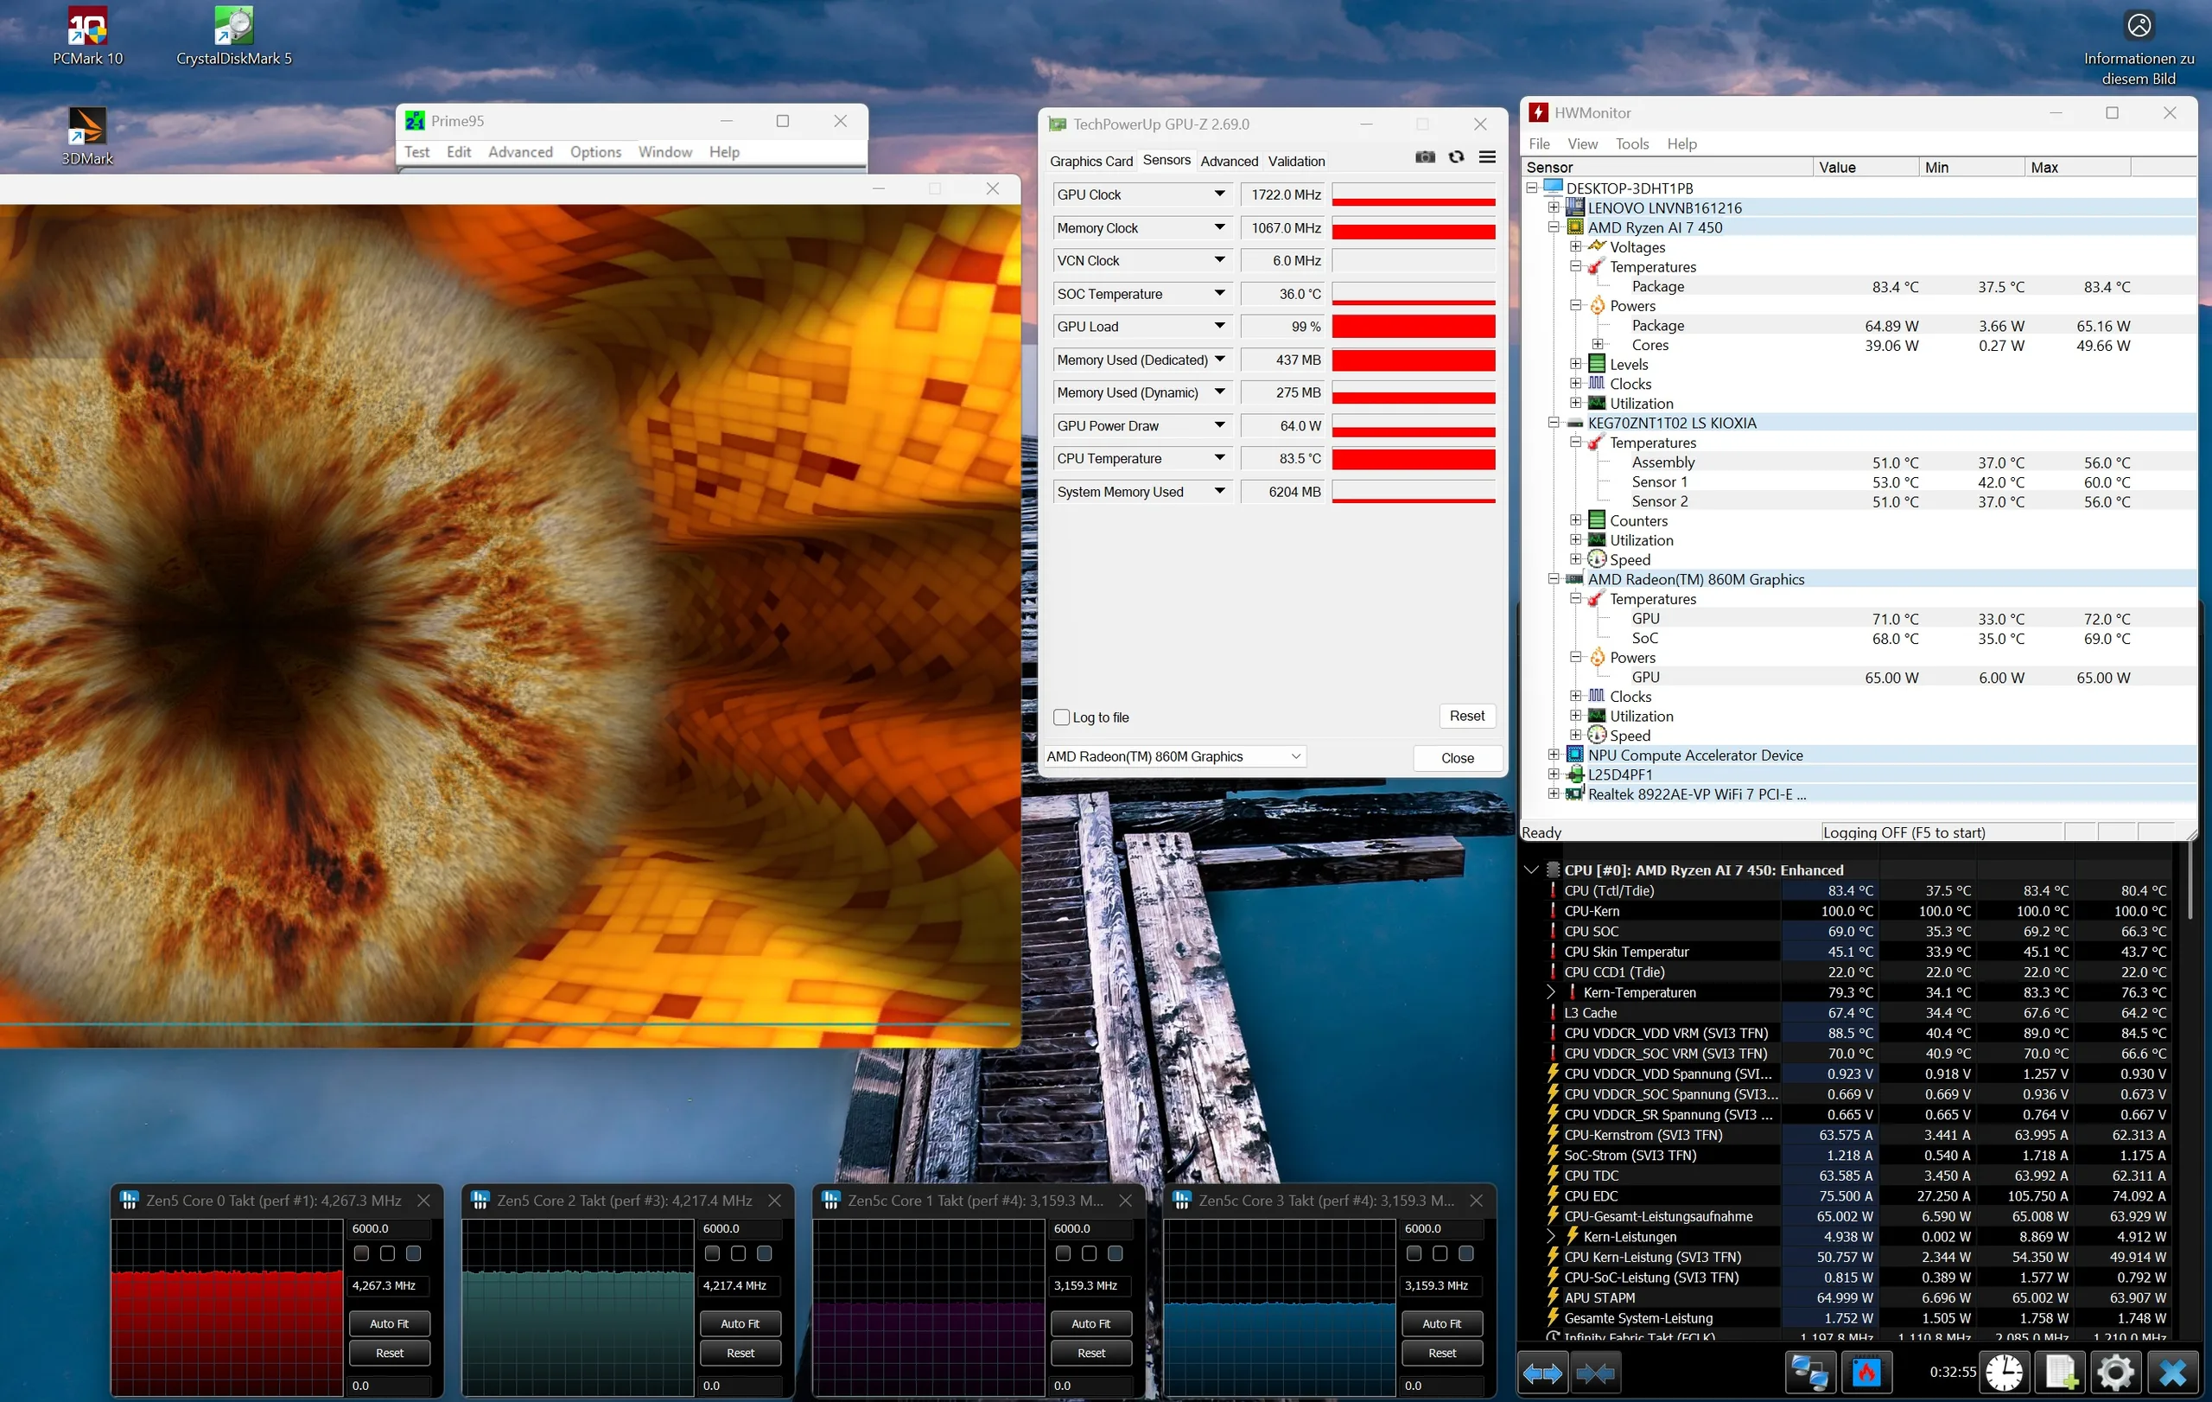This screenshot has height=1402, width=2212.
Task: Click Auto Fit on Zen5c Core 1 graph
Action: pyautogui.click(x=1090, y=1324)
